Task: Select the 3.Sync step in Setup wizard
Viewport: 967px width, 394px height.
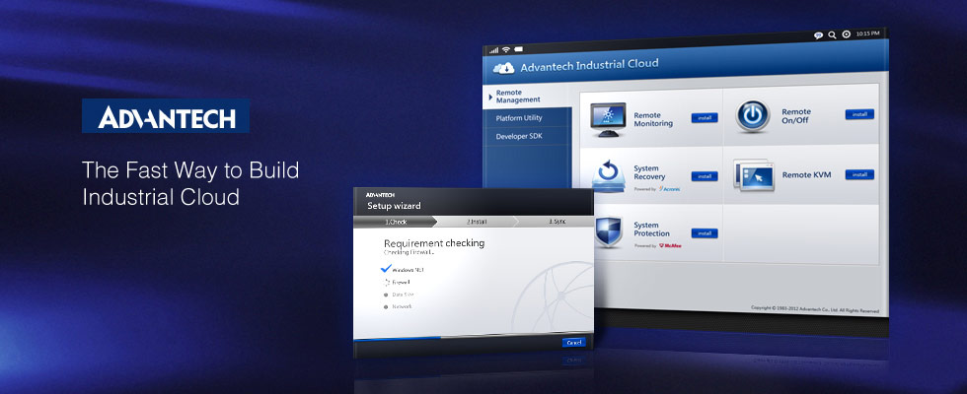Action: coord(556,222)
